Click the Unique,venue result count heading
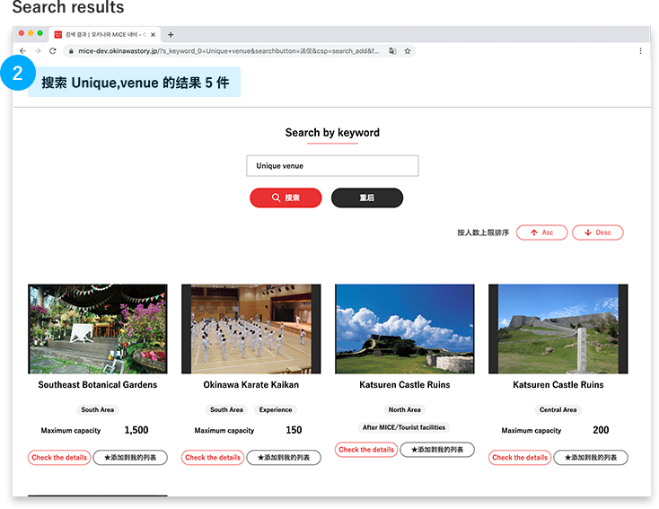This screenshot has height=509, width=659. 136,83
